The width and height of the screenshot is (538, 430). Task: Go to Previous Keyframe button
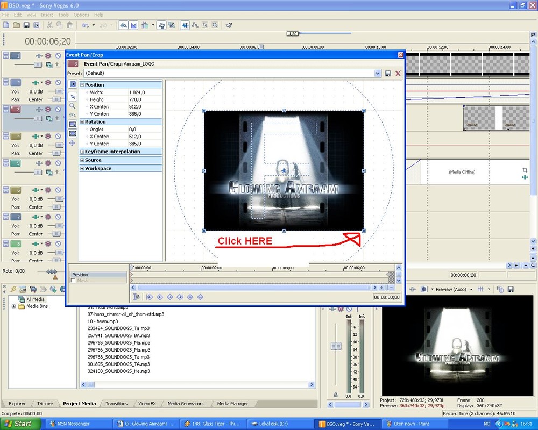tap(160, 297)
